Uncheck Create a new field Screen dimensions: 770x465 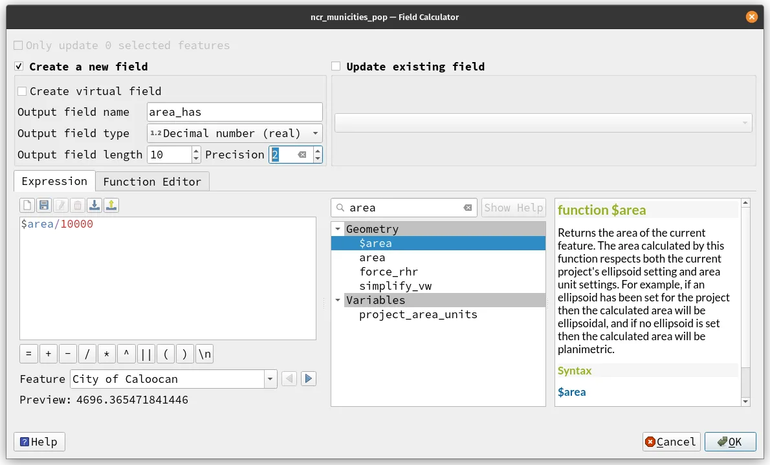point(19,66)
